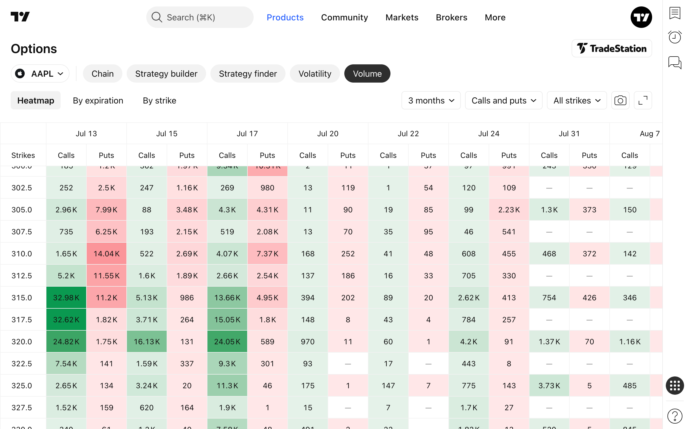Expand the AAPL symbol dropdown
The height and width of the screenshot is (429, 687).
[x=40, y=73]
